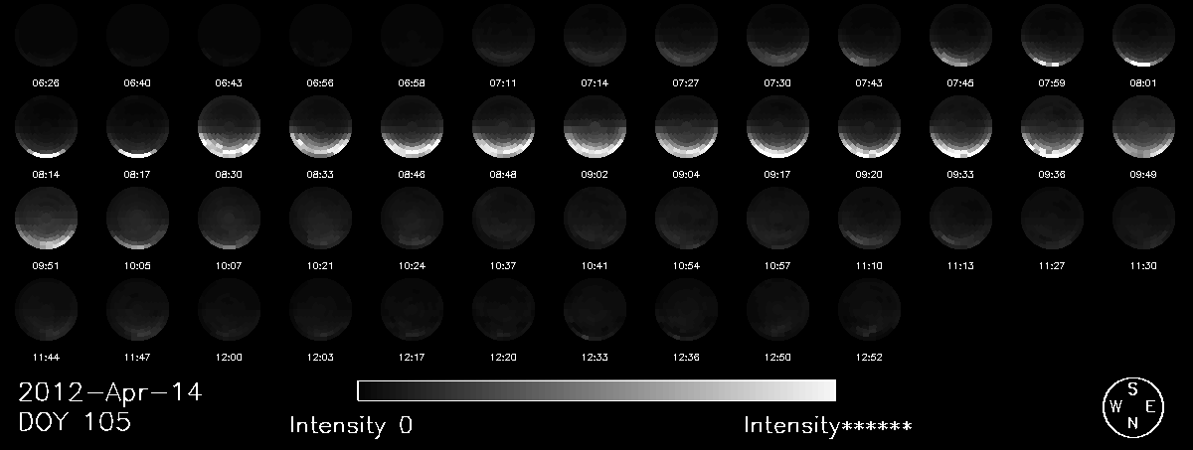The height and width of the screenshot is (450, 1193).
Task: Choose the 07:30 disc thumbnail
Action: [x=778, y=37]
